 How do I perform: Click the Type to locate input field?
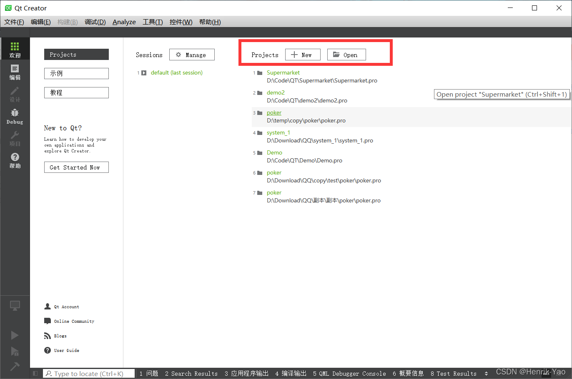(89, 374)
